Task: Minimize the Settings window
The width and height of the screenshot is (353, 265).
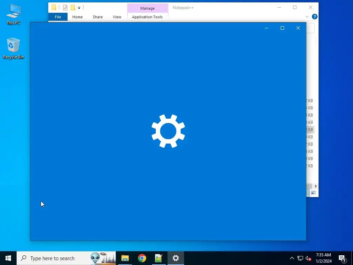Action: pyautogui.click(x=266, y=28)
